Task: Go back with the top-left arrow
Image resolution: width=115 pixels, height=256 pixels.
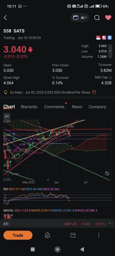Action: click(5, 18)
